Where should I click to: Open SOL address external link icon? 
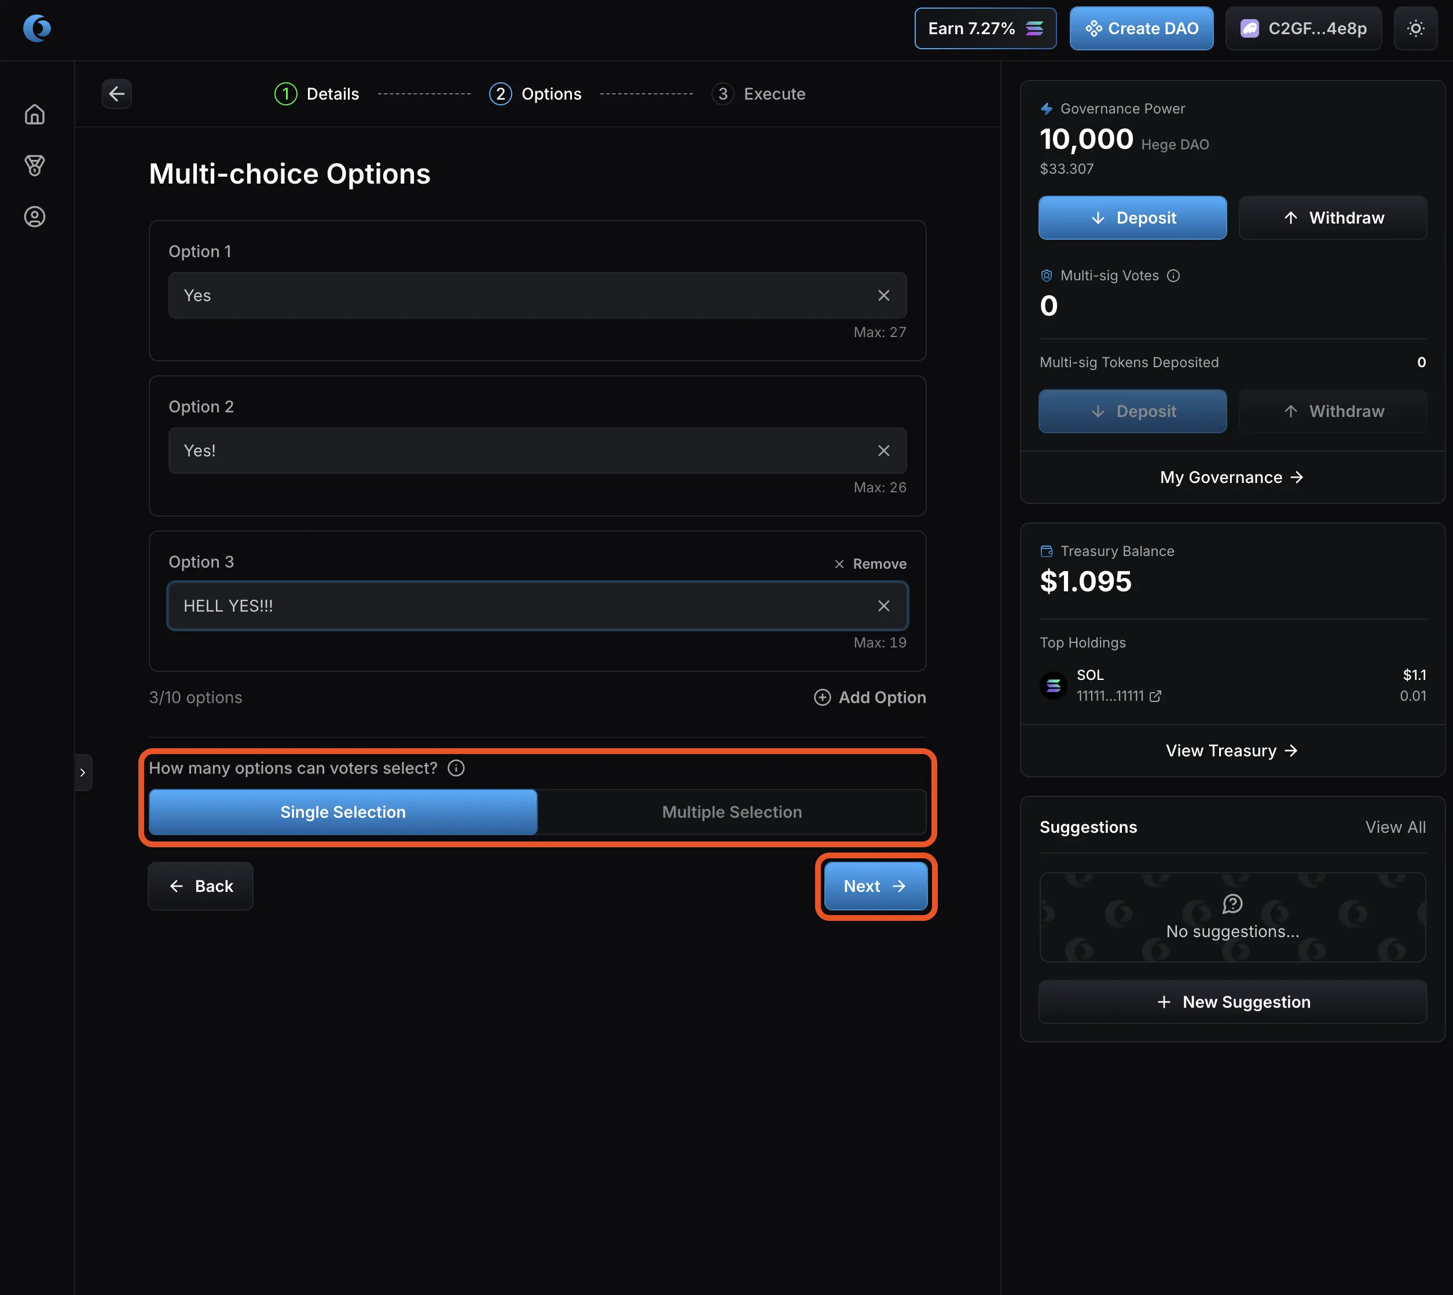(1155, 696)
